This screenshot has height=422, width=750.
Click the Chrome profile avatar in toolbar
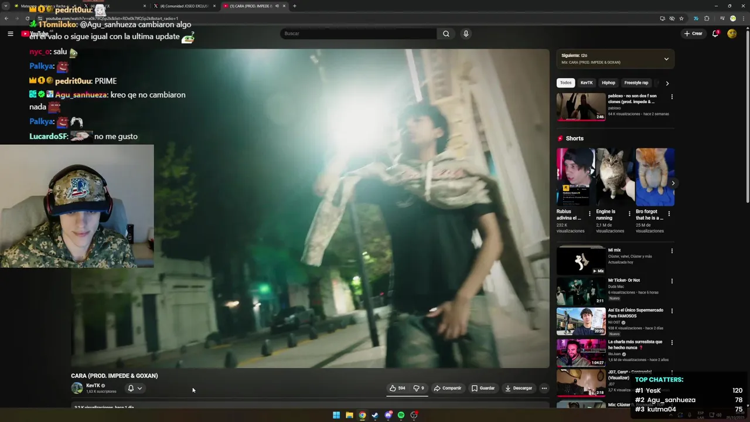732,19
